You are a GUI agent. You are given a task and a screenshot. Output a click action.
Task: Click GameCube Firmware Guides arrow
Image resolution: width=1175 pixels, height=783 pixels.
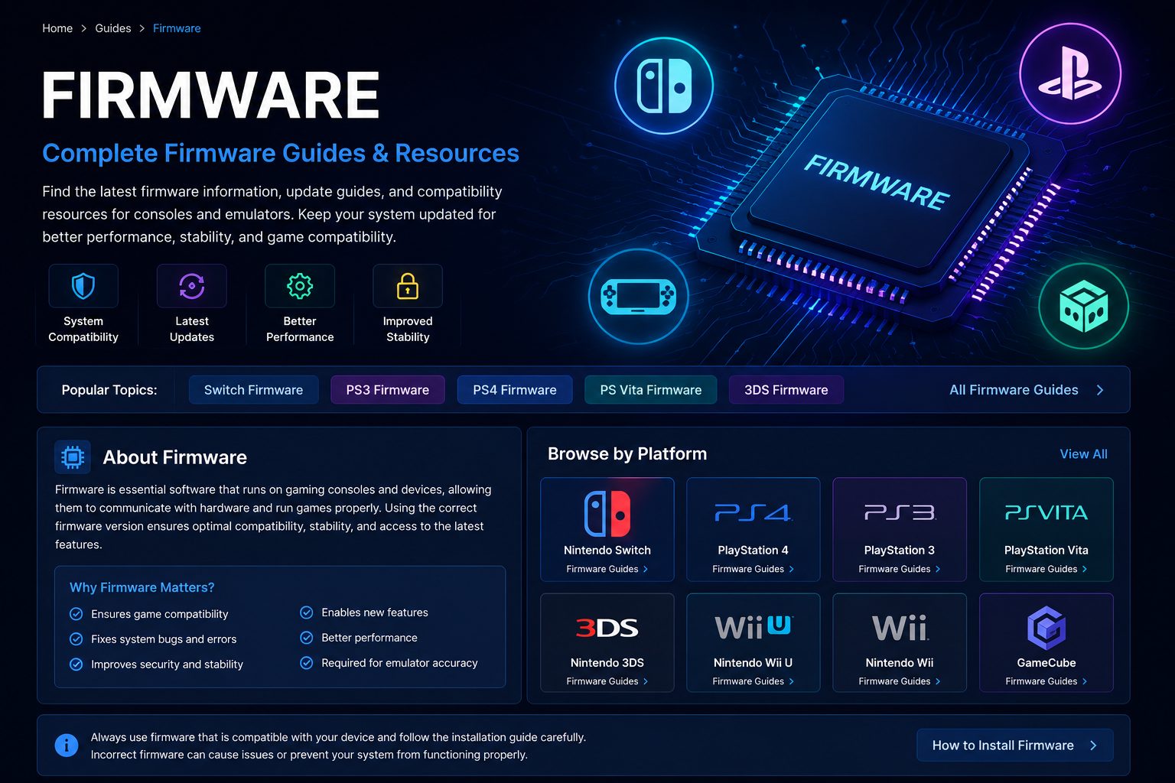(x=1085, y=681)
